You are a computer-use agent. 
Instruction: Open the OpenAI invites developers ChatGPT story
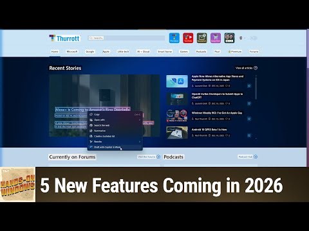point(217,96)
